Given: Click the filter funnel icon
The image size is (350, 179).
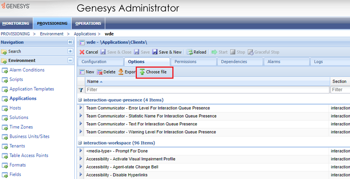Looking at the screenshot, I should (x=81, y=90).
